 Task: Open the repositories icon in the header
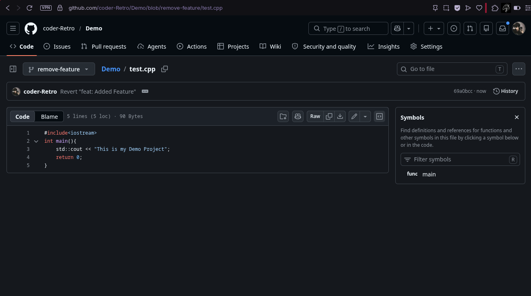486,28
